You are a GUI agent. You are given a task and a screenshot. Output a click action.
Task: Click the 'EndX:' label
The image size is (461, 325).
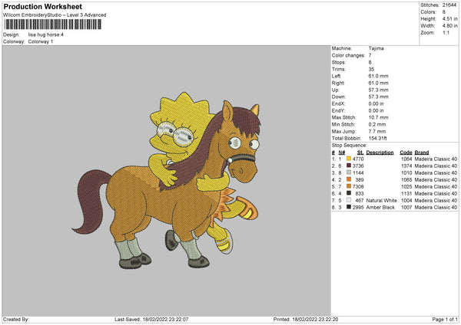(338, 103)
